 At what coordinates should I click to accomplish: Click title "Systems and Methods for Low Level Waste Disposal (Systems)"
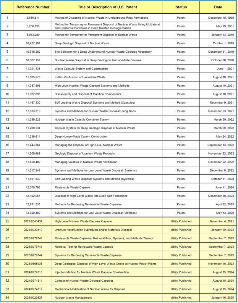pyautogui.click(x=95, y=170)
